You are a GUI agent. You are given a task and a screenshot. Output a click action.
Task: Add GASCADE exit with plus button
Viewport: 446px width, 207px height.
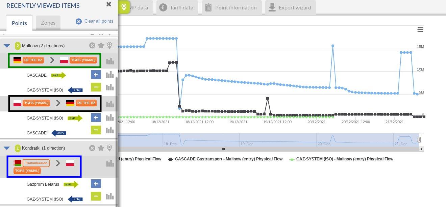[x=96, y=75]
